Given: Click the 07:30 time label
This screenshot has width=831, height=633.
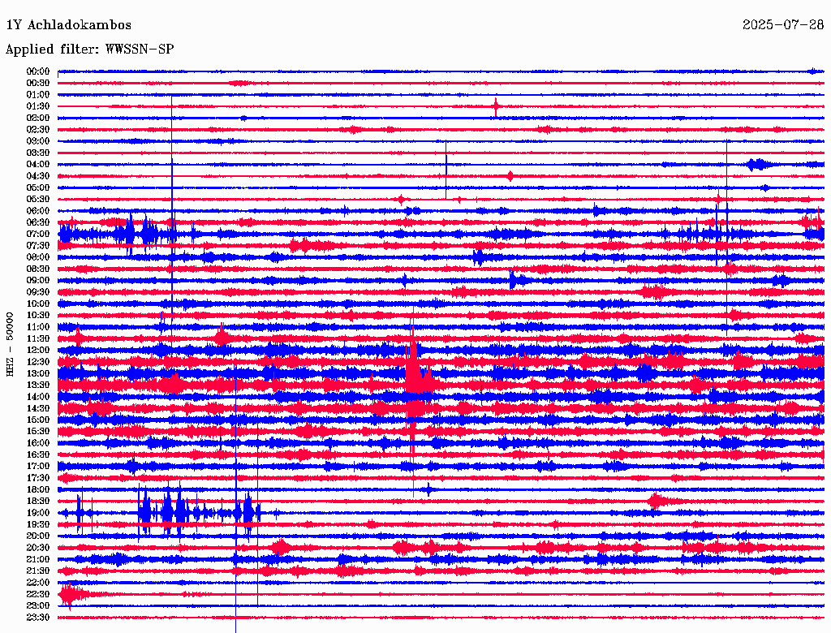Looking at the screenshot, I should (38, 245).
